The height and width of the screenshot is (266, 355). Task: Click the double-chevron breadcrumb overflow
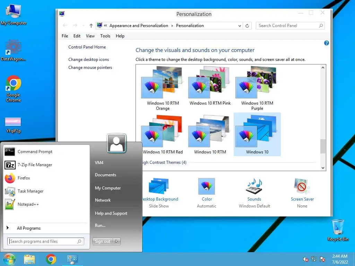coord(105,26)
